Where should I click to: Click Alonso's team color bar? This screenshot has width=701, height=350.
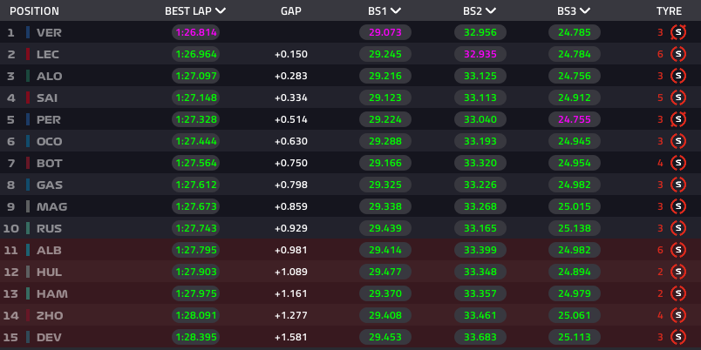pyautogui.click(x=28, y=76)
